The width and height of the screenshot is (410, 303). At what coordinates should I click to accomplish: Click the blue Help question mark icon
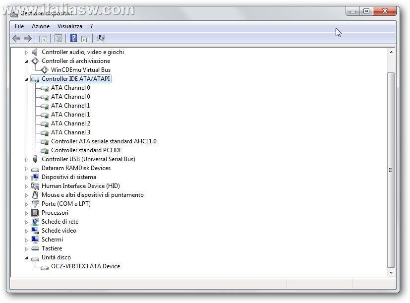point(73,38)
